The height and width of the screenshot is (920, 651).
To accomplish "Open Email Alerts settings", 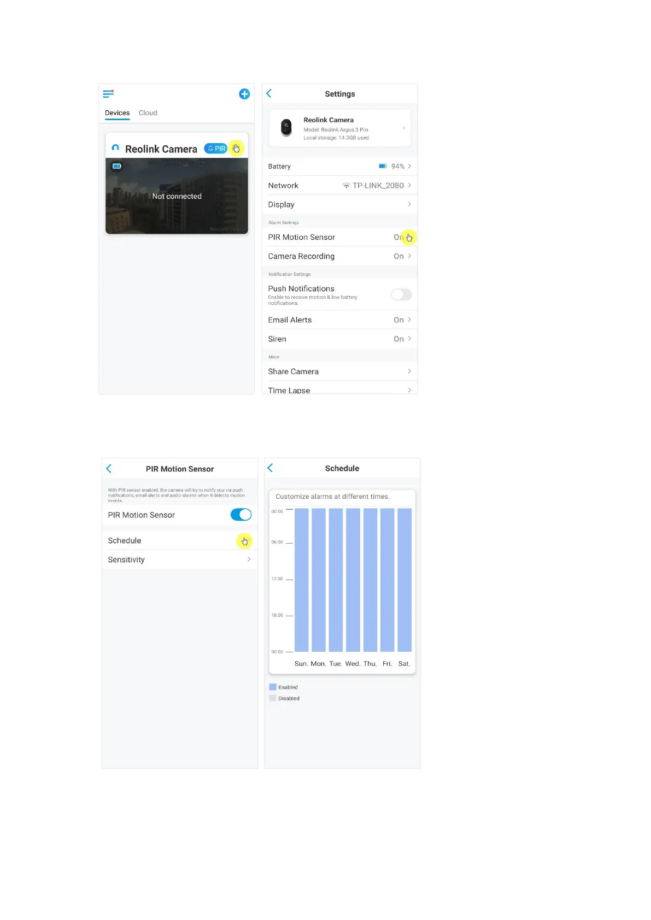I will click(339, 320).
